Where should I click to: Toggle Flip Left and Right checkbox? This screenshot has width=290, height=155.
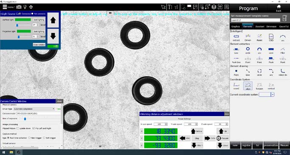[x=34, y=128]
